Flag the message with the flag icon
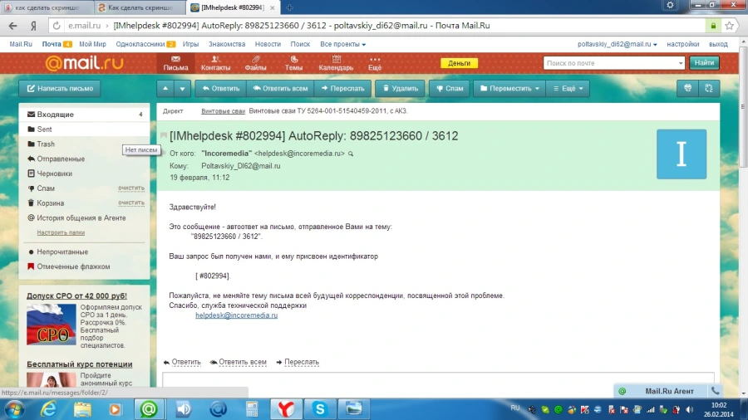 tap(164, 136)
